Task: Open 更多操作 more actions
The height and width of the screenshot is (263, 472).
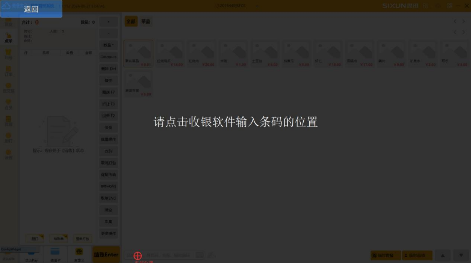Action: pyautogui.click(x=109, y=233)
